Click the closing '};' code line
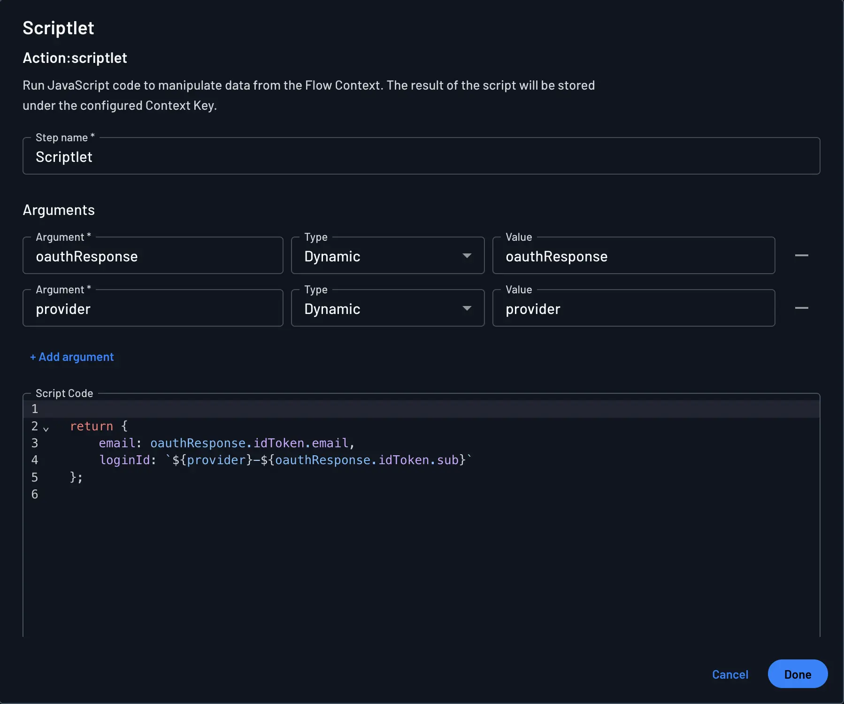844x704 pixels. [76, 477]
